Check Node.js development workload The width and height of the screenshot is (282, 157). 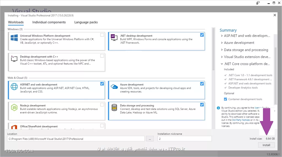click(102, 104)
